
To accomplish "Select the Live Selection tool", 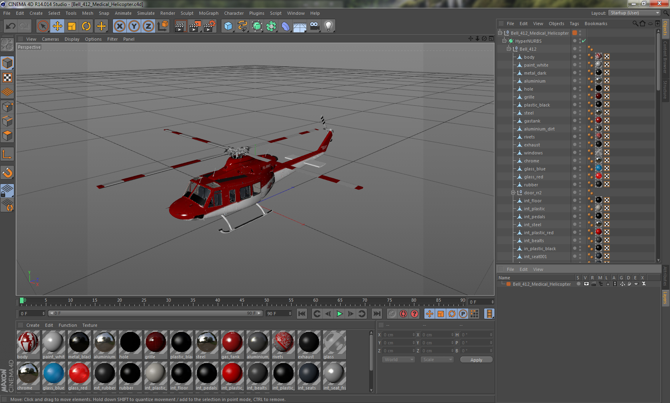I will pos(43,26).
